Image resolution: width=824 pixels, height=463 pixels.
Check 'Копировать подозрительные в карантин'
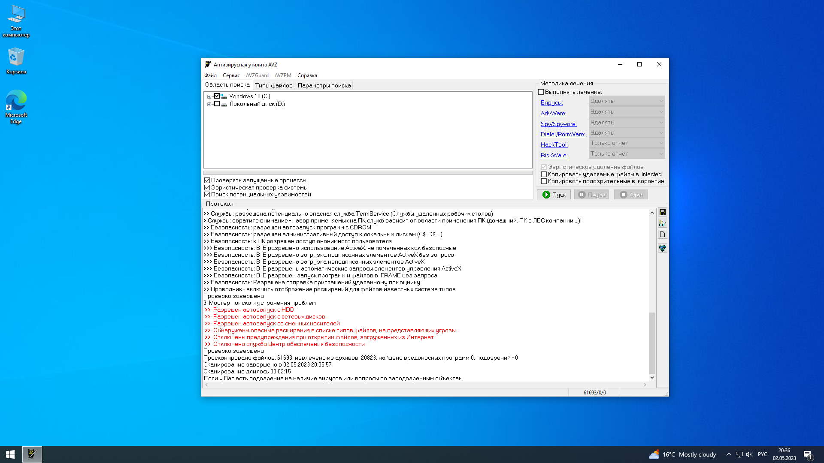pyautogui.click(x=544, y=181)
